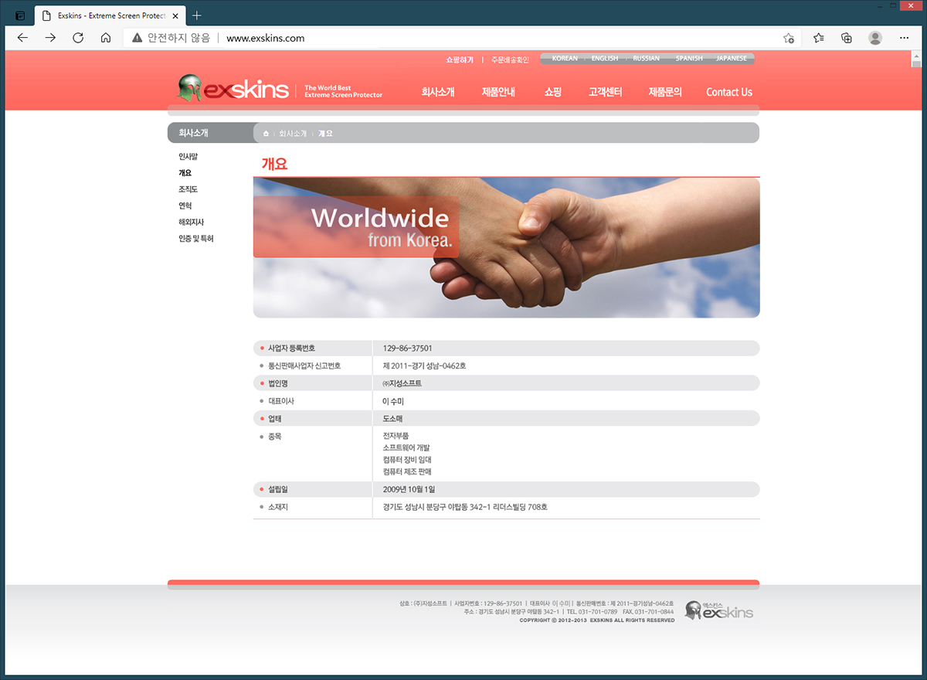927x680 pixels.
Task: Open the 쇼핑 navigation menu
Action: [x=552, y=92]
